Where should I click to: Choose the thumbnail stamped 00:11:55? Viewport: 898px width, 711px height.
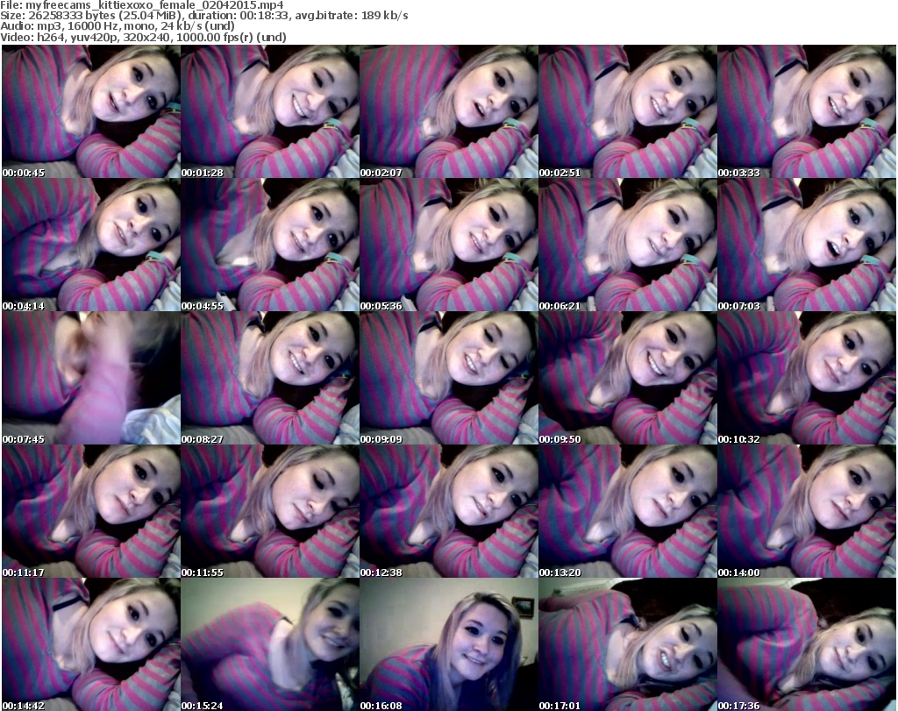pyautogui.click(x=270, y=511)
